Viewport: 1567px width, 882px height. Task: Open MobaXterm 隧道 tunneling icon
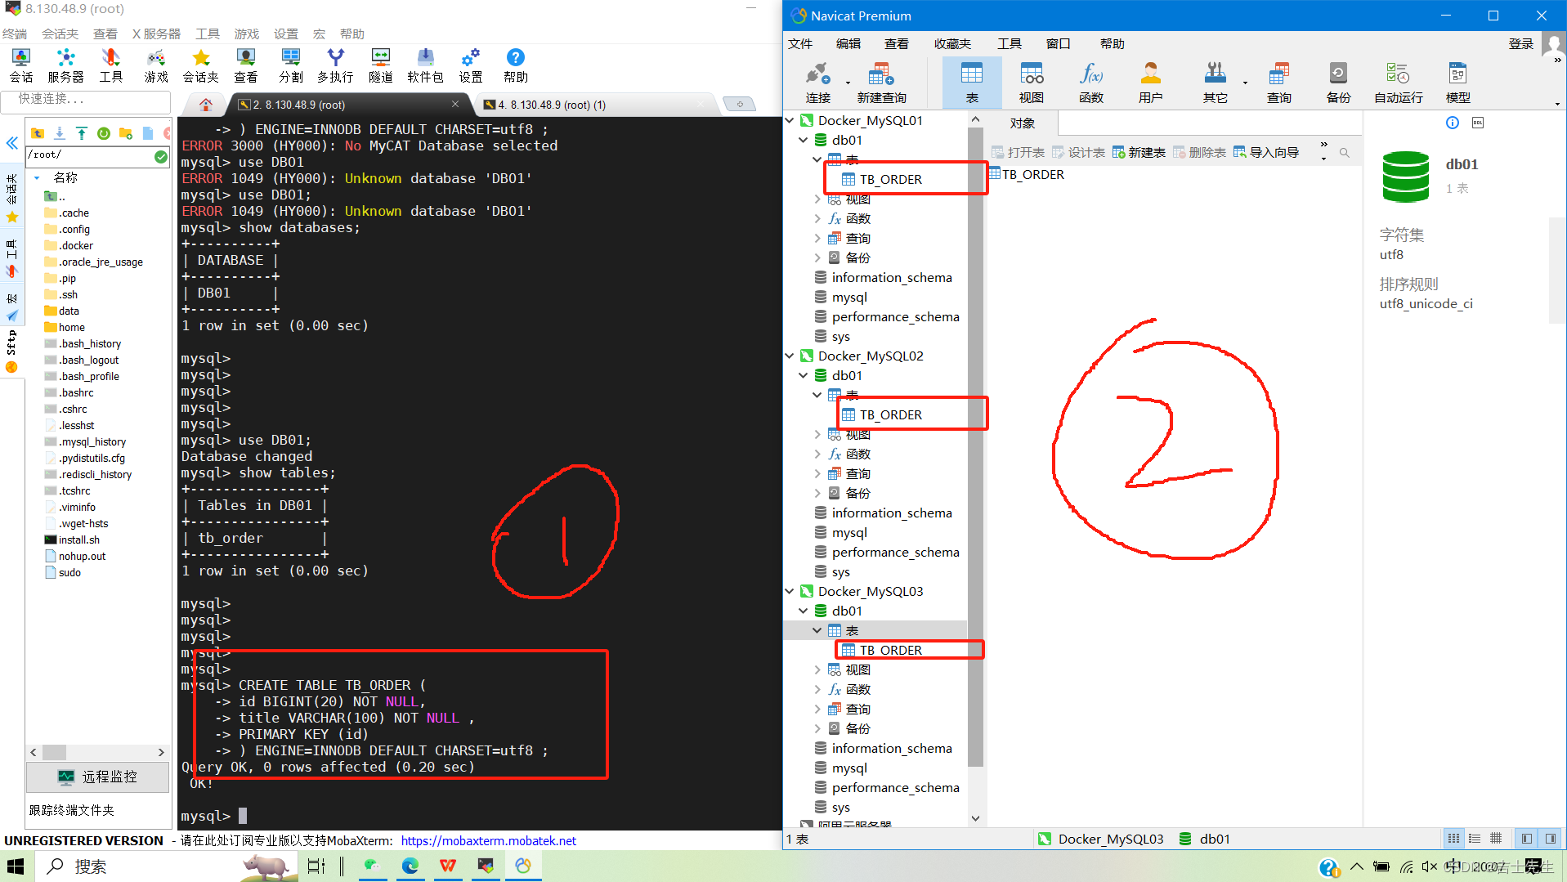(x=381, y=65)
